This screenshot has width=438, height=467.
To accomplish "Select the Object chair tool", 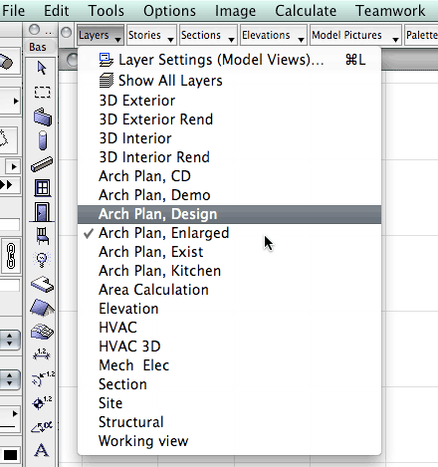I will coord(42,236).
